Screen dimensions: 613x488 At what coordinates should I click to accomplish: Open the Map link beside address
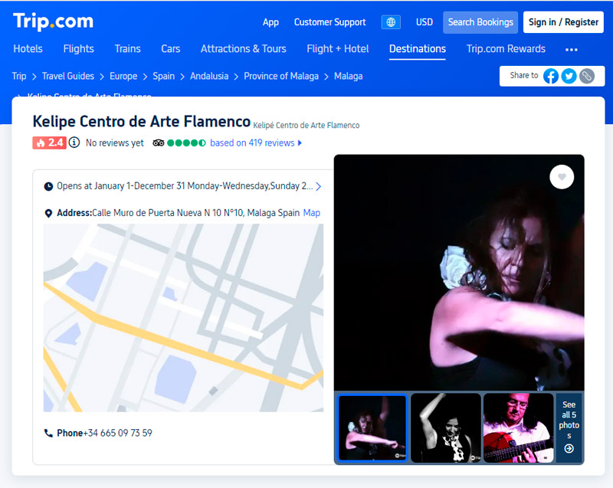312,213
